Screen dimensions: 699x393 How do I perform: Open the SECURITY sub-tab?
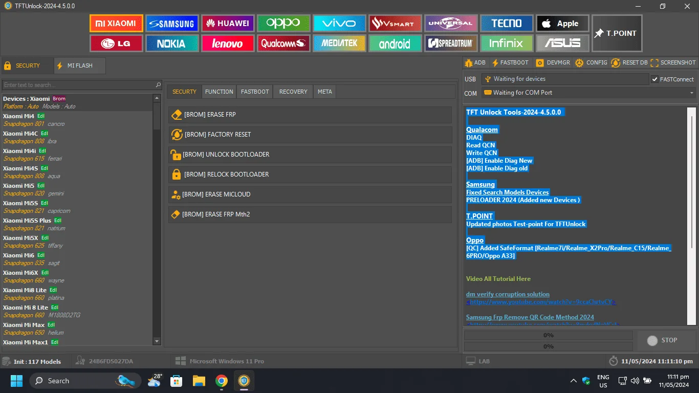(184, 92)
